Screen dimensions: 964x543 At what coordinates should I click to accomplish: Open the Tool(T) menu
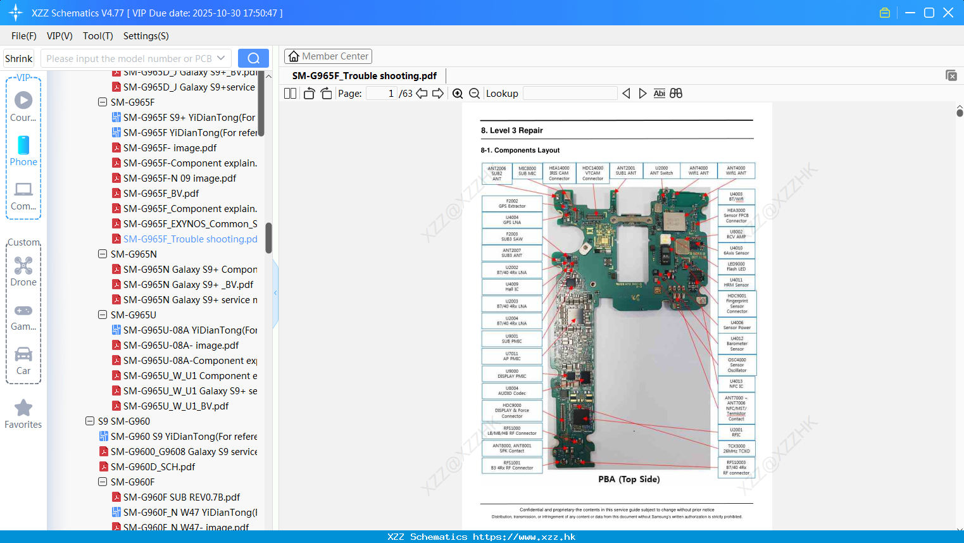[x=98, y=36]
